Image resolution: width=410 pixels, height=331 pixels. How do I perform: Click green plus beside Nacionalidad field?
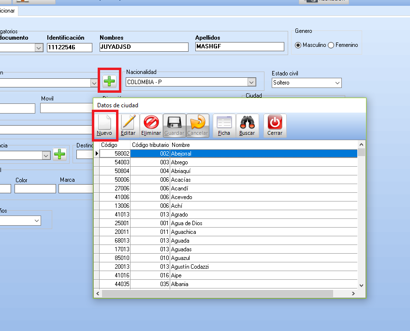(110, 81)
